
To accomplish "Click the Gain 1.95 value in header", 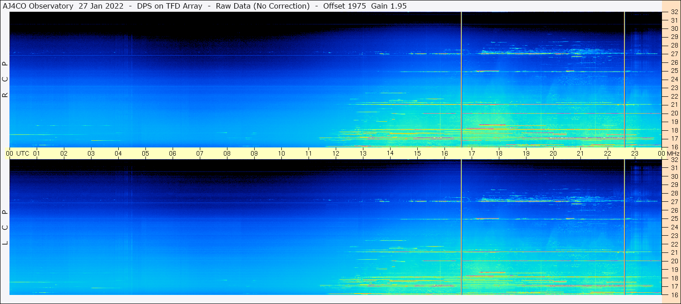I will click(x=389, y=6).
